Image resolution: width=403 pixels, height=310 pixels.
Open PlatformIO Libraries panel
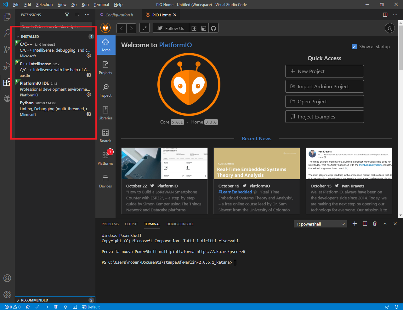click(x=105, y=113)
